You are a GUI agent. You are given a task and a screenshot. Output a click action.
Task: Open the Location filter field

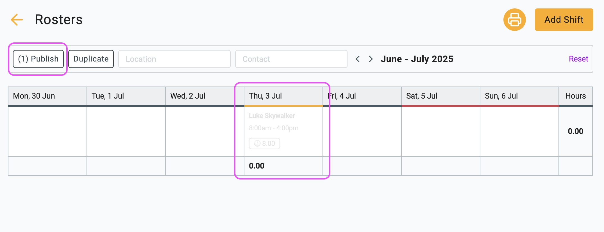[174, 59]
